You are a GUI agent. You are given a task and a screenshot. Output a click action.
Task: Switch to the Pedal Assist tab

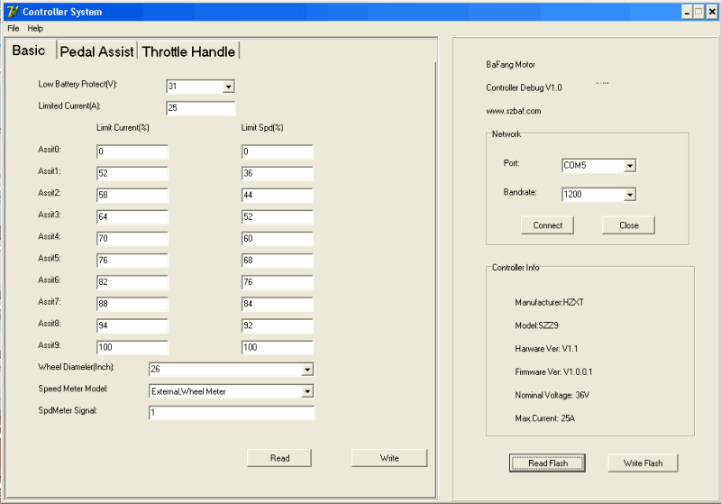click(96, 51)
